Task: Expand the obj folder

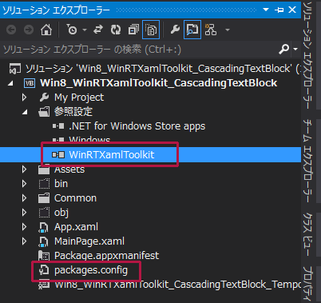Action: click(24, 213)
